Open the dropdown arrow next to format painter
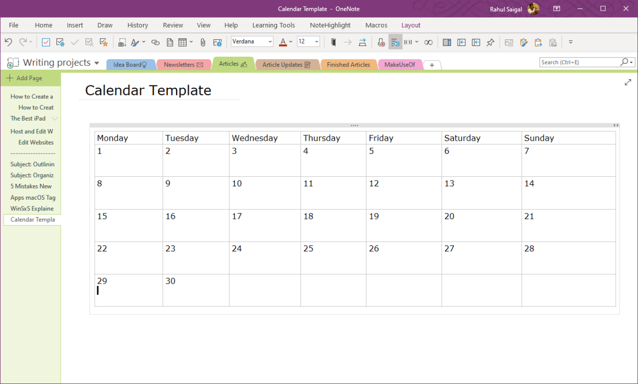Viewport: 638px width, 384px height. point(142,42)
